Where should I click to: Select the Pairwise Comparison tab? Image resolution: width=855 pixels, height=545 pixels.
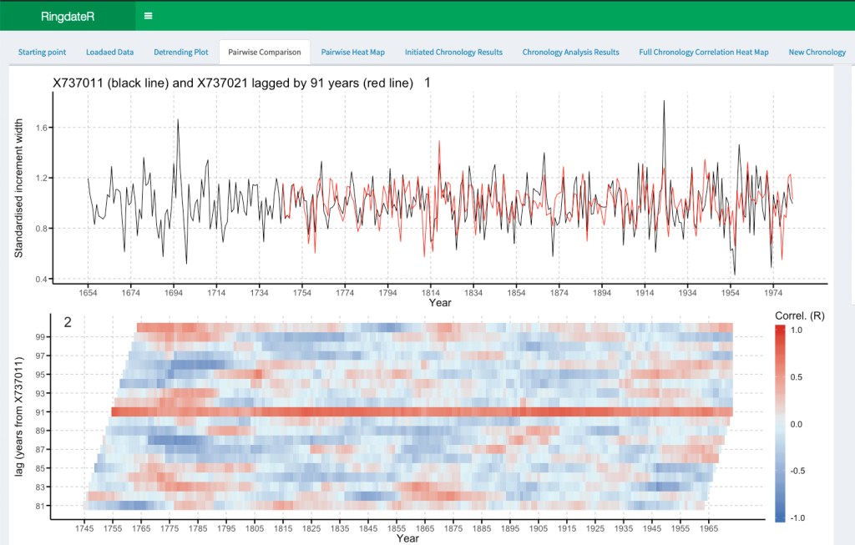[x=264, y=52]
